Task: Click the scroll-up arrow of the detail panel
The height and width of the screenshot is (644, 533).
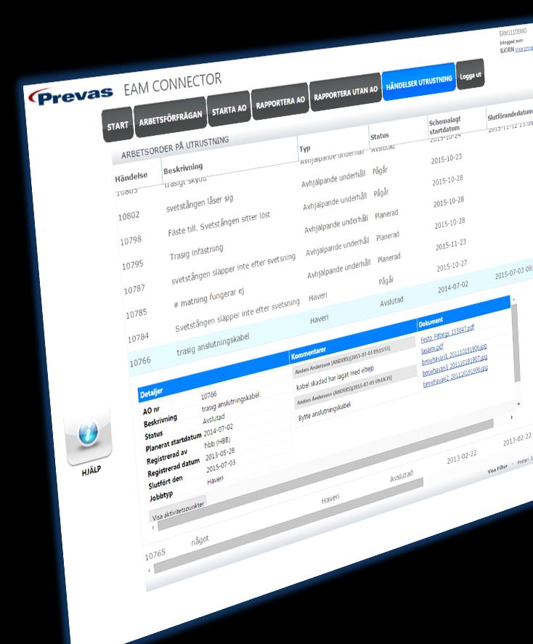Action: coord(513,300)
